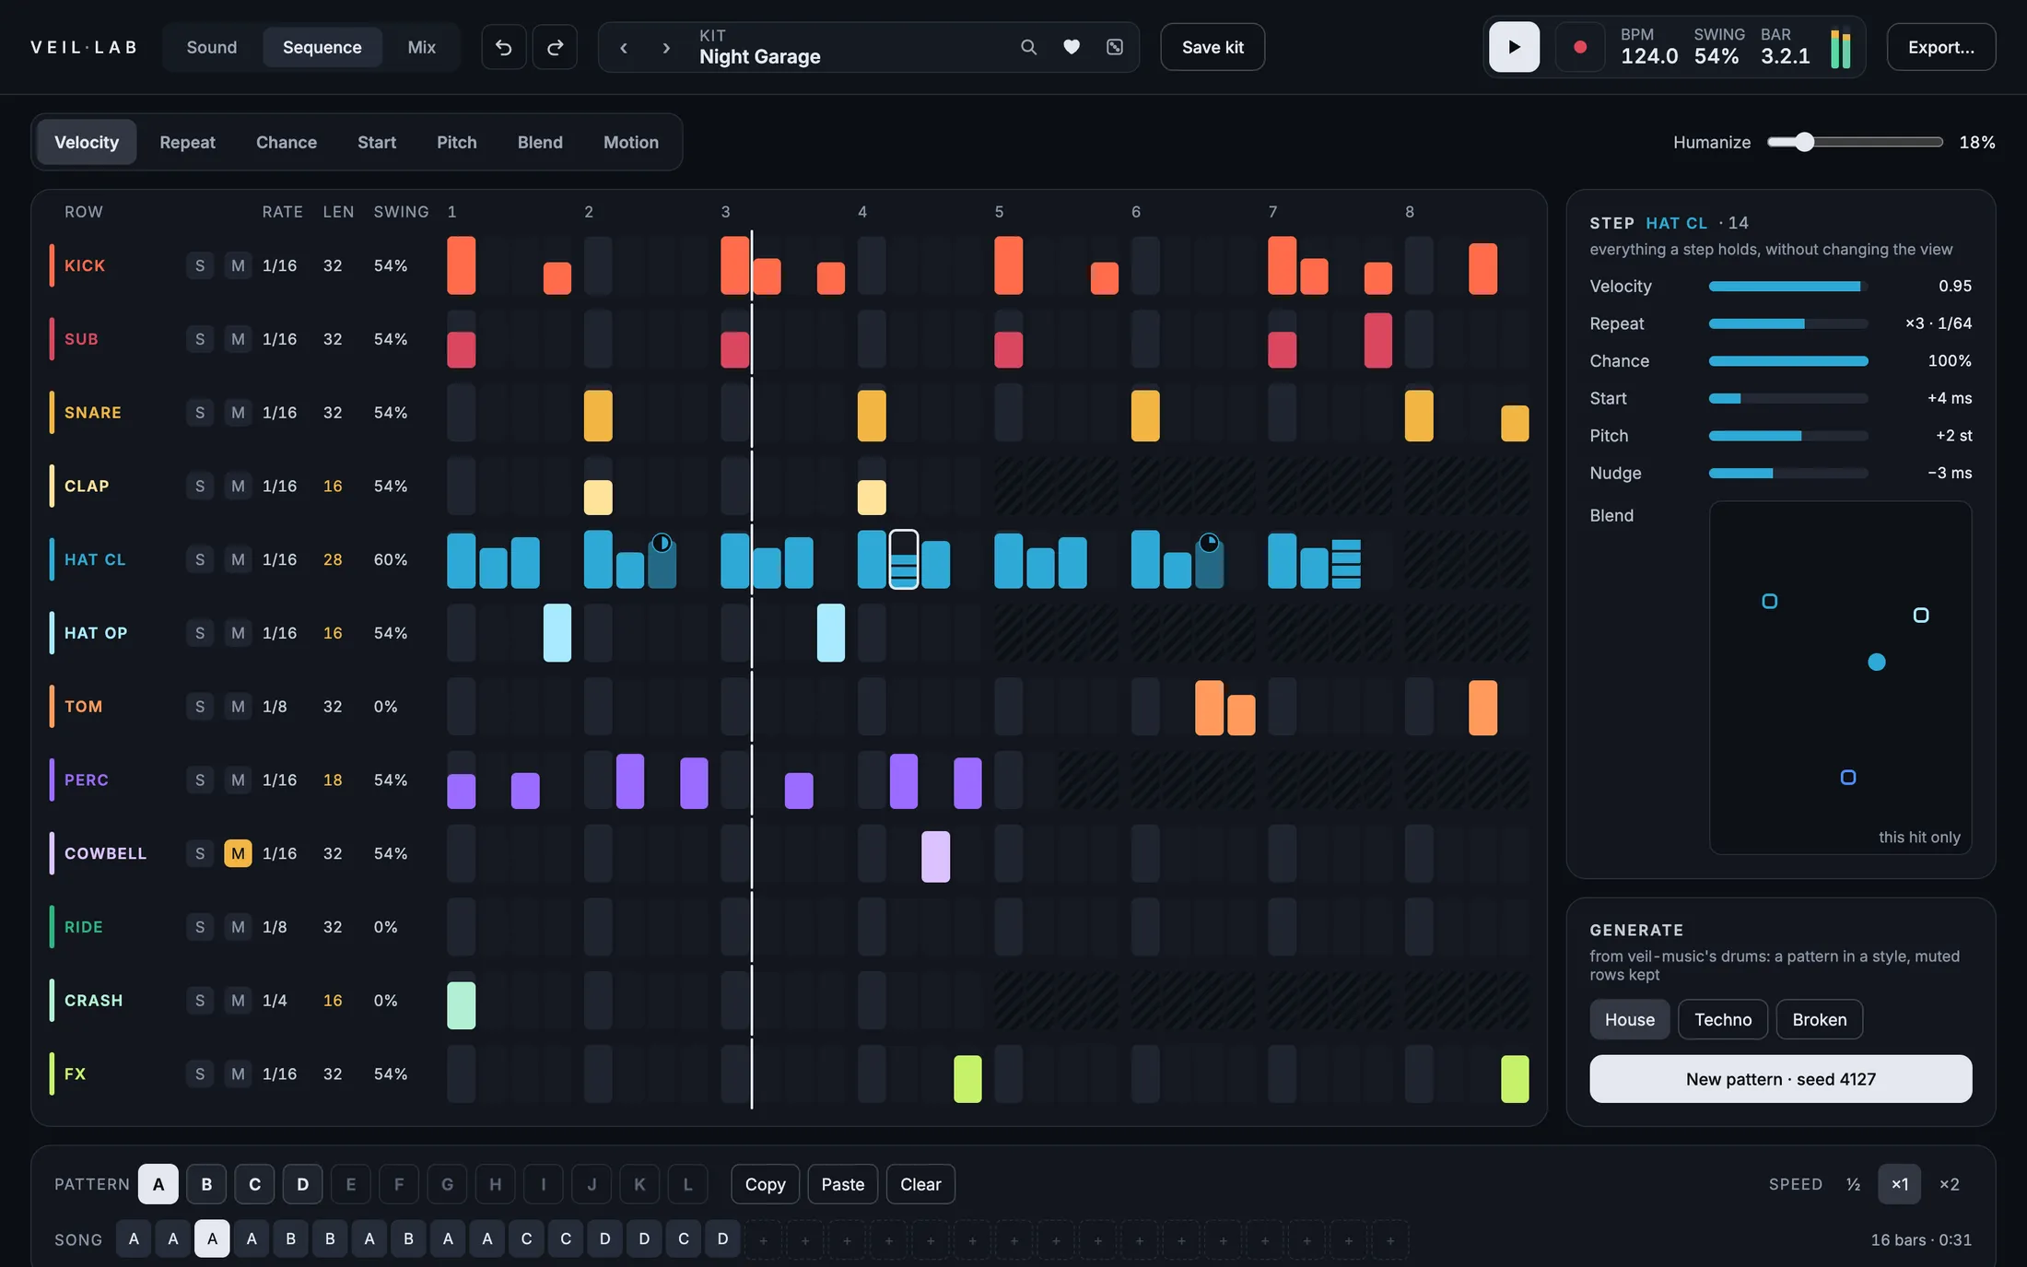Change PERC row length 18

click(x=333, y=780)
